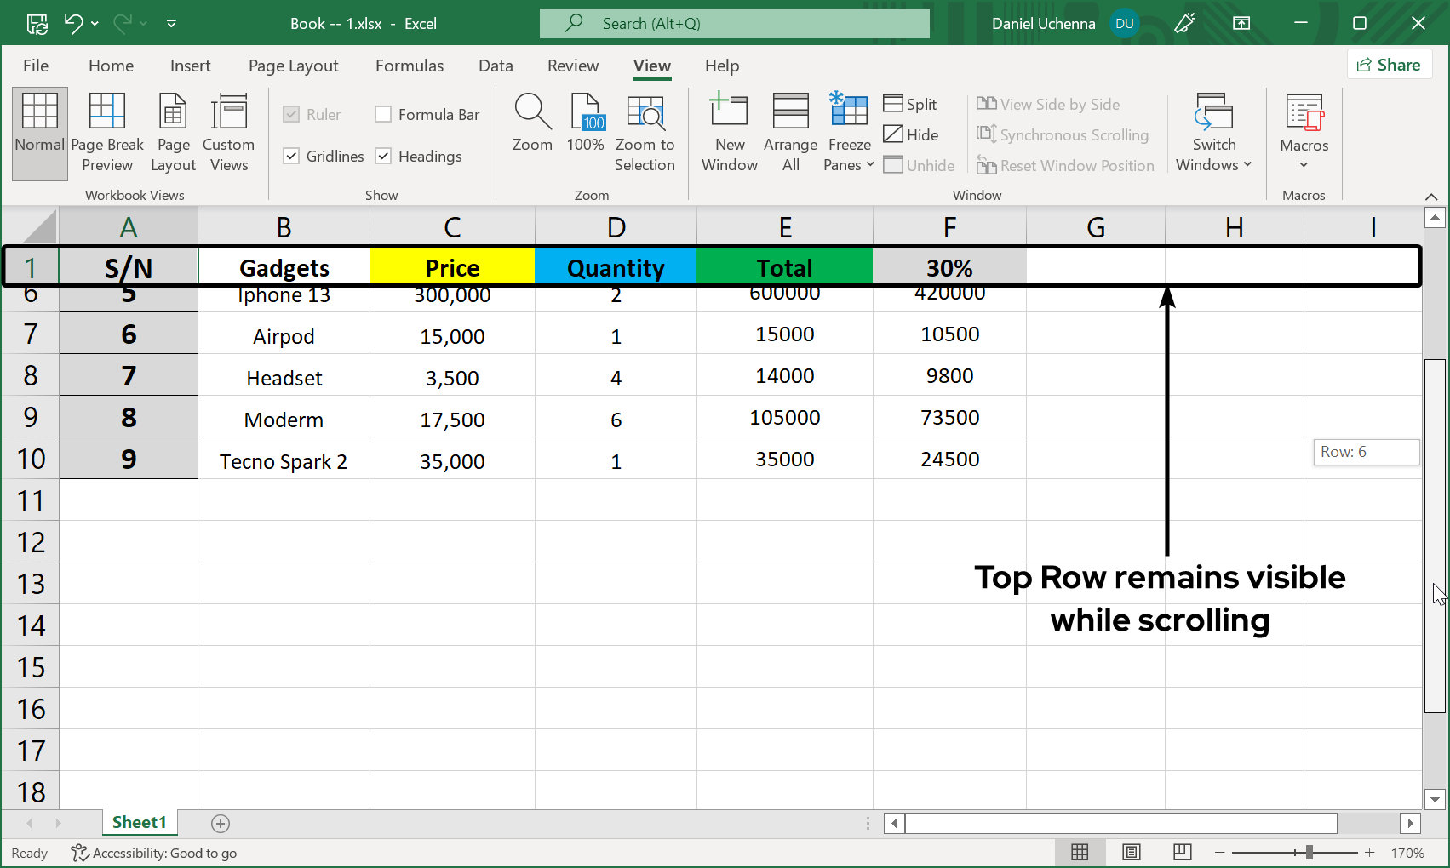Switch to the Page Layout tab
The height and width of the screenshot is (868, 1450).
[x=293, y=66]
